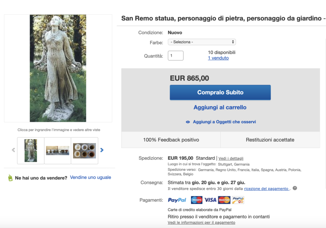This screenshot has height=228, width=326.
Task: Click the next thumbnails arrow
Action: pos(102,150)
